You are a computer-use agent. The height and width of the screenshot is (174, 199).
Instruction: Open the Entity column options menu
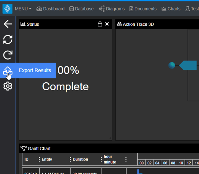[39, 159]
